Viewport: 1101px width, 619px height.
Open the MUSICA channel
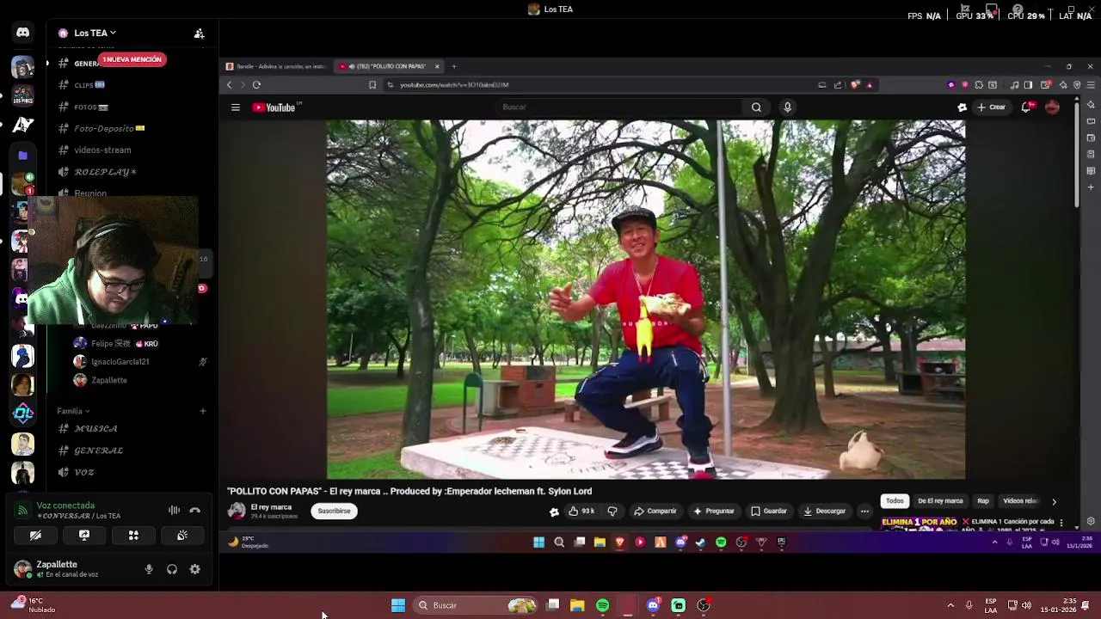pos(95,429)
